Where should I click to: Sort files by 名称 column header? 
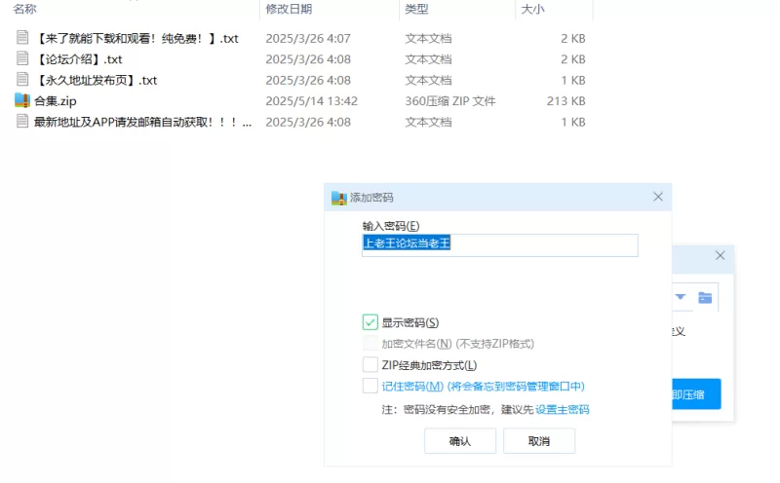coord(24,9)
